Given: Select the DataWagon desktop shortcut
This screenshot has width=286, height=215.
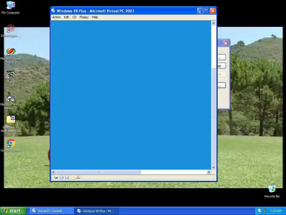Looking at the screenshot, I should 11,31.
